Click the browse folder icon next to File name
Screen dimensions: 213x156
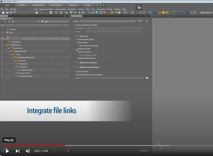coord(147,78)
